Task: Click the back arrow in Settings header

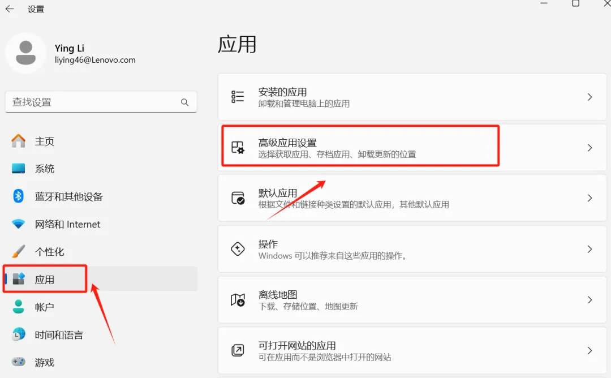Action: pos(10,9)
